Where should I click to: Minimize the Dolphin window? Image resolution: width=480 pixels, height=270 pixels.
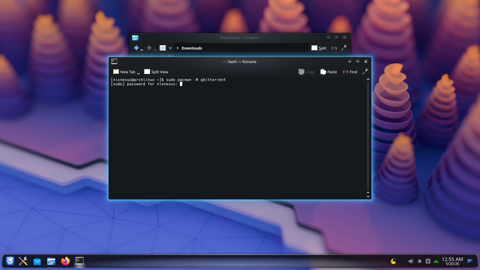pos(328,37)
